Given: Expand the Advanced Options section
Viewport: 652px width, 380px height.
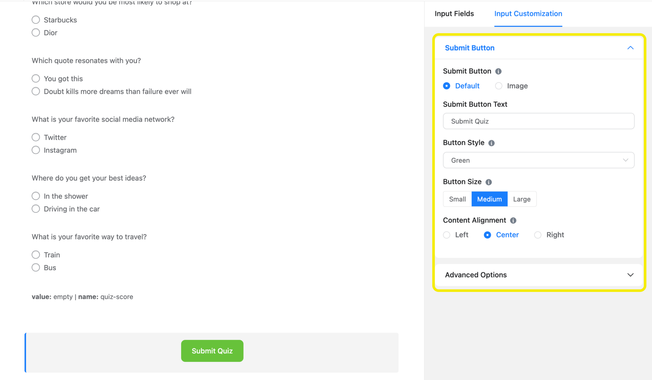Looking at the screenshot, I should click(x=630, y=275).
